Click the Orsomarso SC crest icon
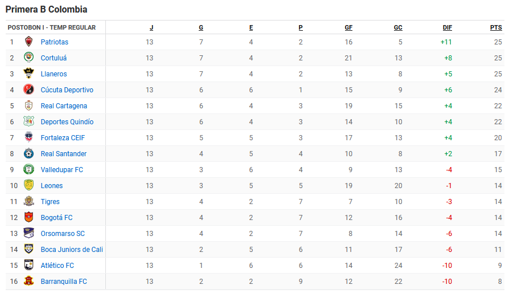The height and width of the screenshot is (293, 509). (x=28, y=233)
